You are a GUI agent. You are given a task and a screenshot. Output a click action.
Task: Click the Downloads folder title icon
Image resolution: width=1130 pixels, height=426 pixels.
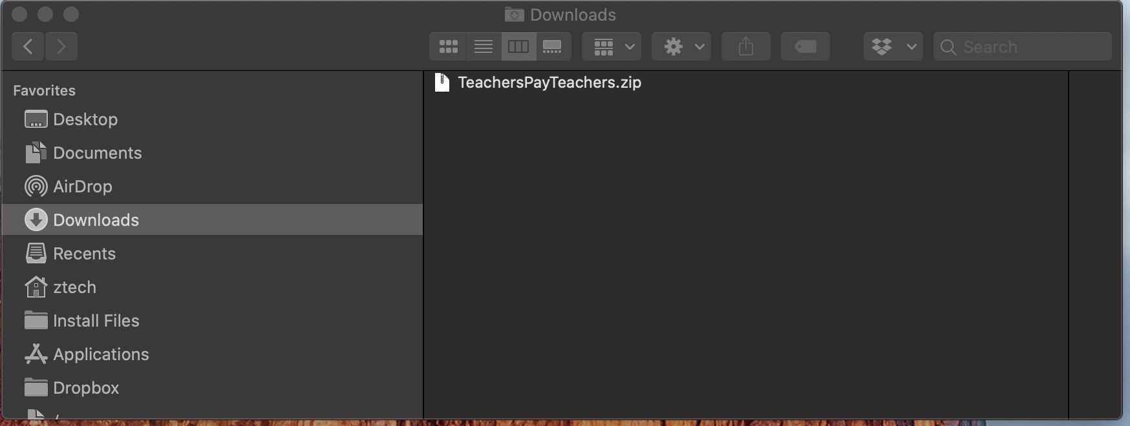(x=514, y=14)
